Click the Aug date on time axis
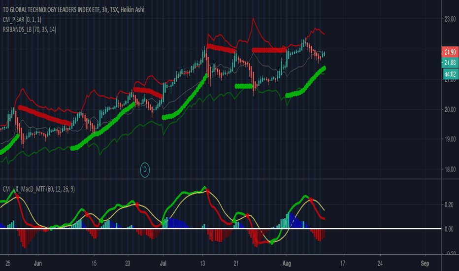 point(287,264)
